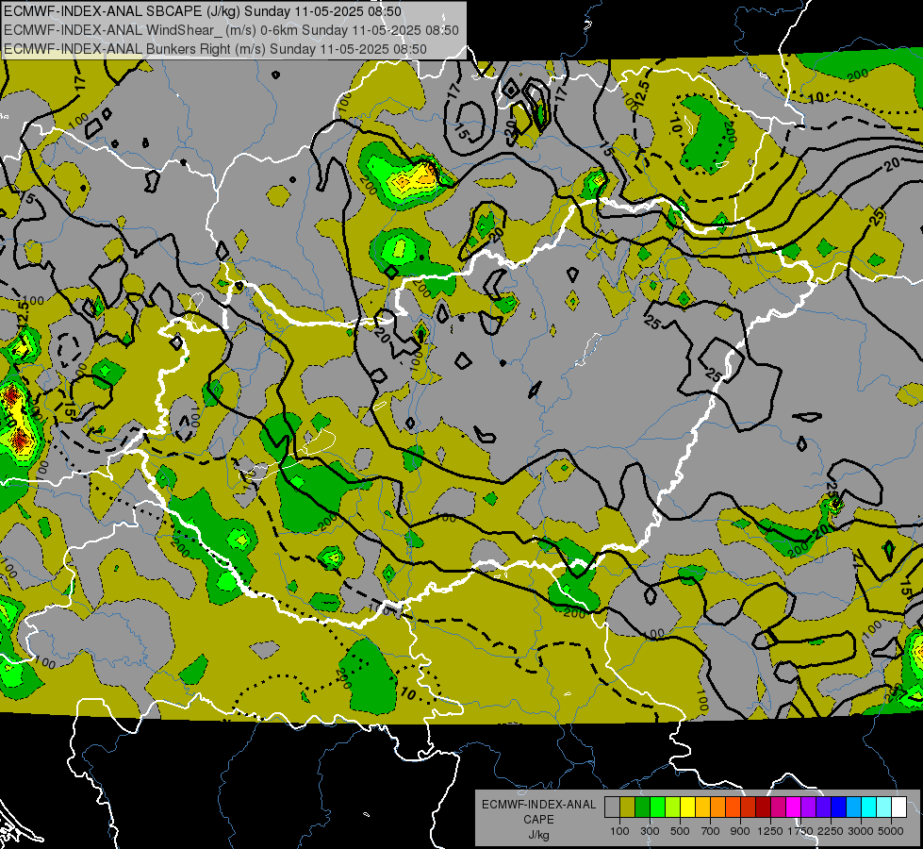Click the WindShear 0-6km title line
This screenshot has height=849, width=923.
point(231,30)
